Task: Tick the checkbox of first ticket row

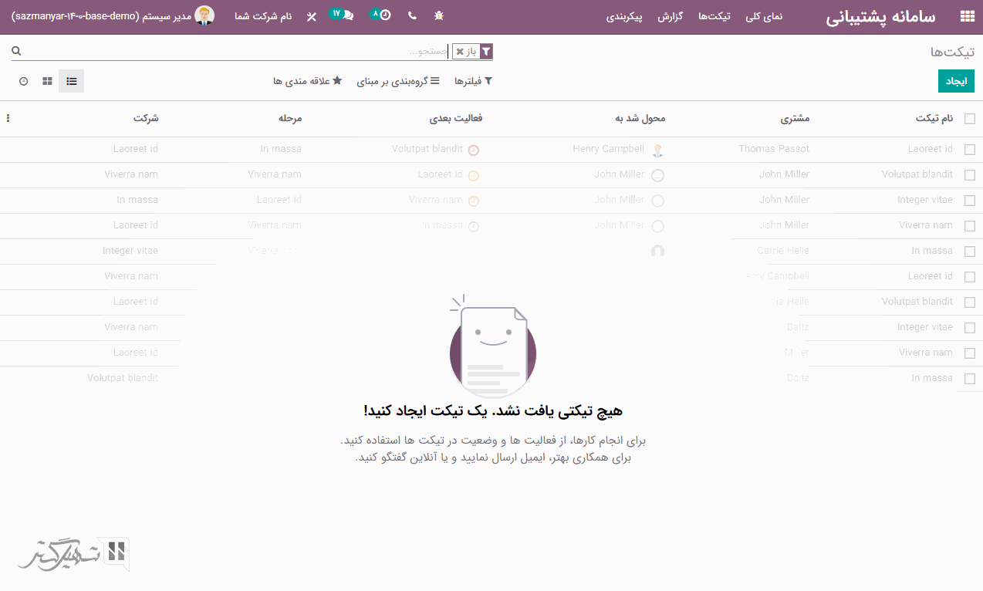Action: pos(969,150)
